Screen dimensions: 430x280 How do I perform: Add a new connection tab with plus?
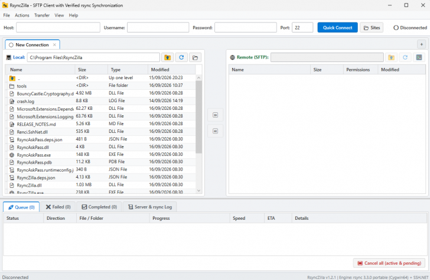[421, 44]
